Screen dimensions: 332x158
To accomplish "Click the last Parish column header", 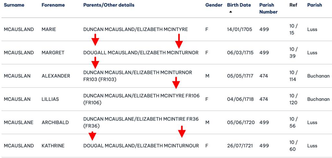I will [314, 5].
